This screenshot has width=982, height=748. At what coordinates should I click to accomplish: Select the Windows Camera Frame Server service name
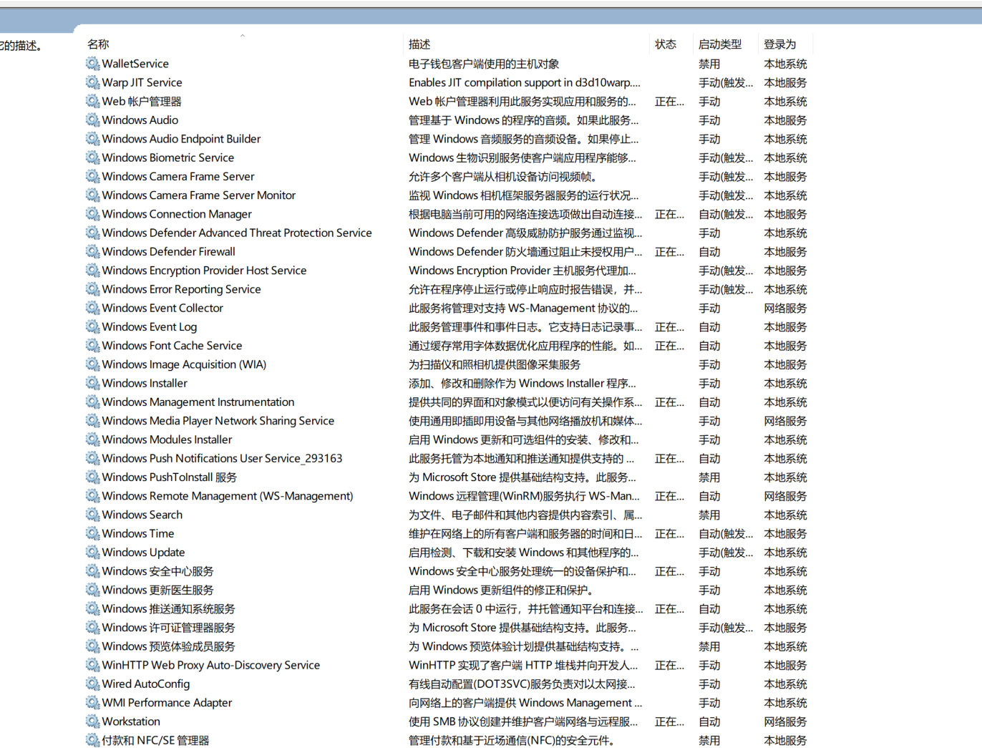(x=178, y=177)
